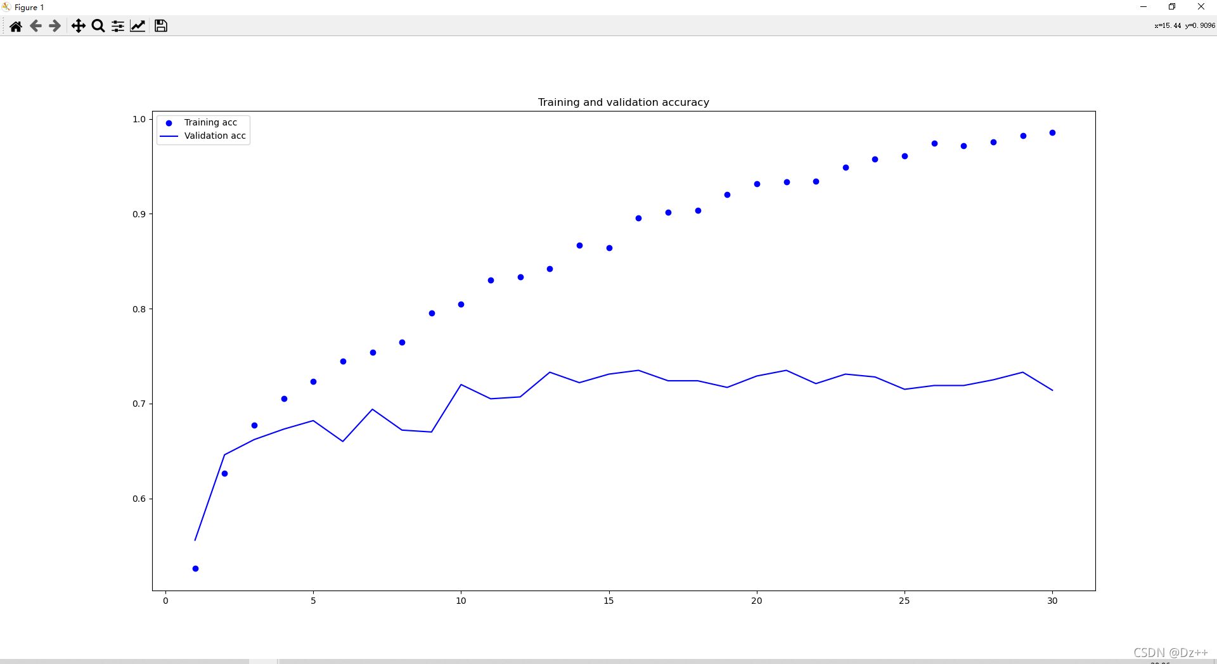Activate the Zoom to rectangle tool
The height and width of the screenshot is (664, 1217).
[98, 26]
